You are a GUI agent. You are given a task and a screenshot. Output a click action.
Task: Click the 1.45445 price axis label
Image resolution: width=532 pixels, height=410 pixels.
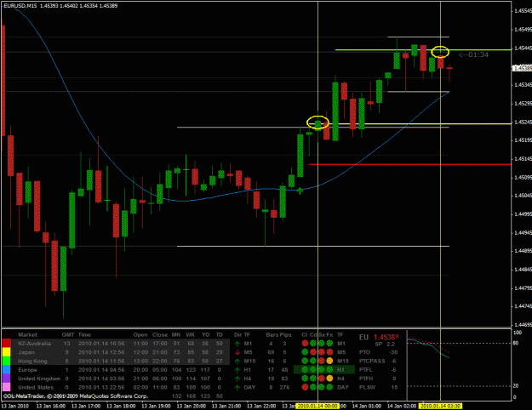point(523,48)
